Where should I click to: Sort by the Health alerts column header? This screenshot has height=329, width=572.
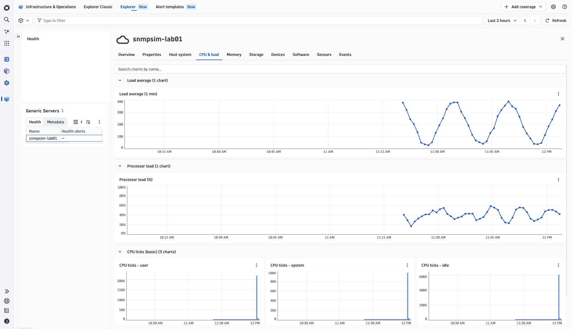point(81,131)
